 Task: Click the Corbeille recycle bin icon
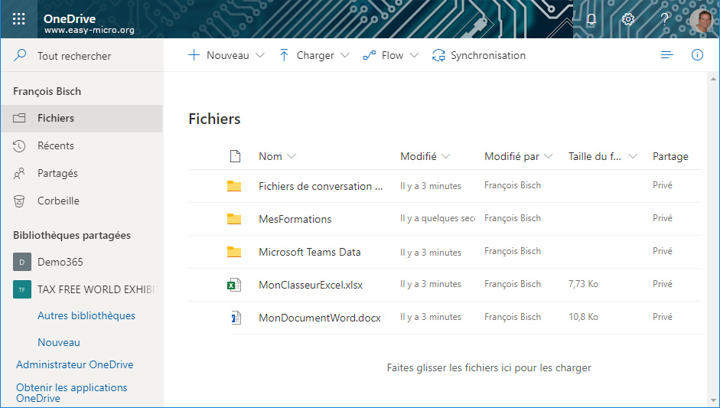point(19,201)
